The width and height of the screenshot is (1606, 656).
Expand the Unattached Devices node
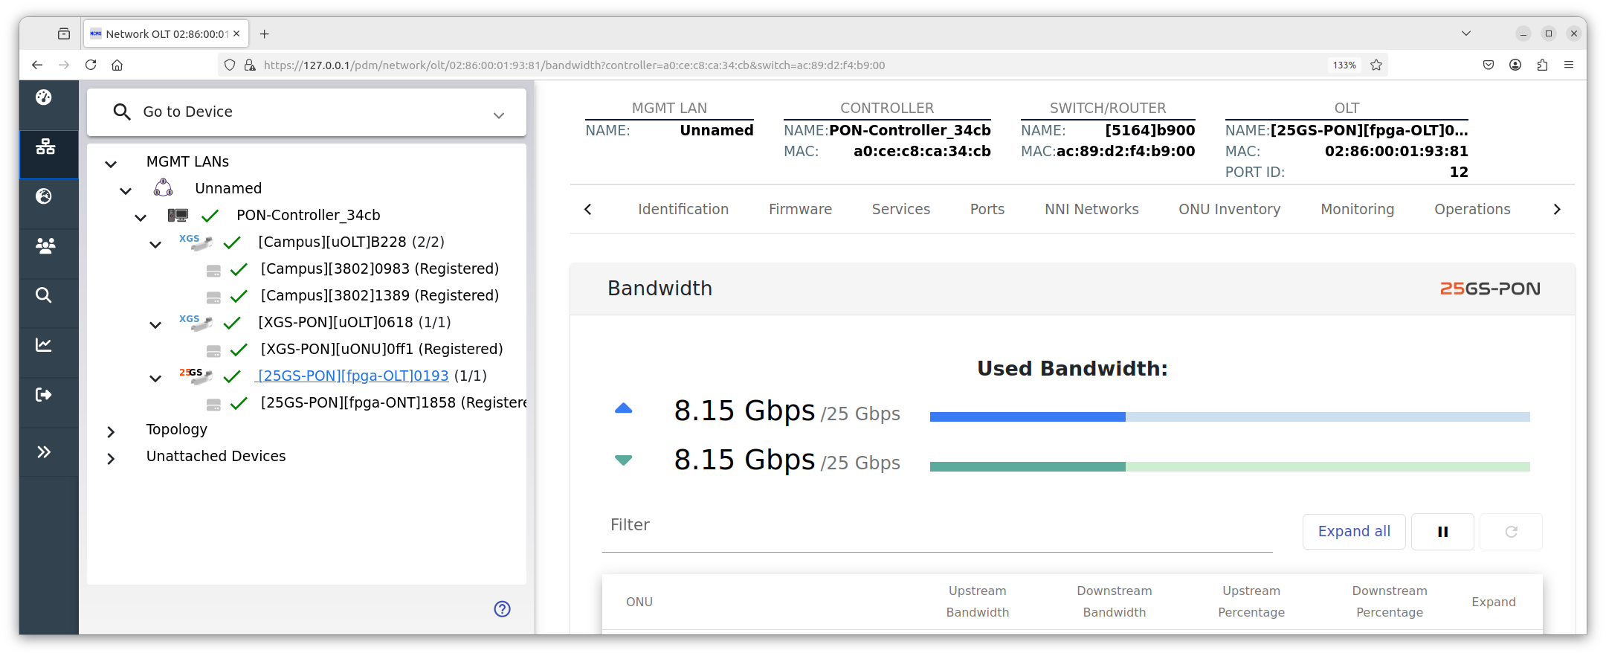pos(111,458)
